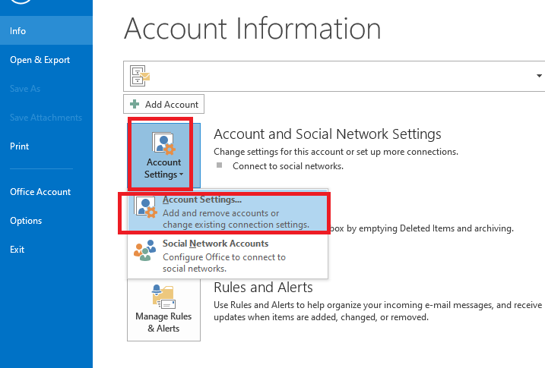Click the person-with-gear icon on the Account Settings button

tap(165, 143)
